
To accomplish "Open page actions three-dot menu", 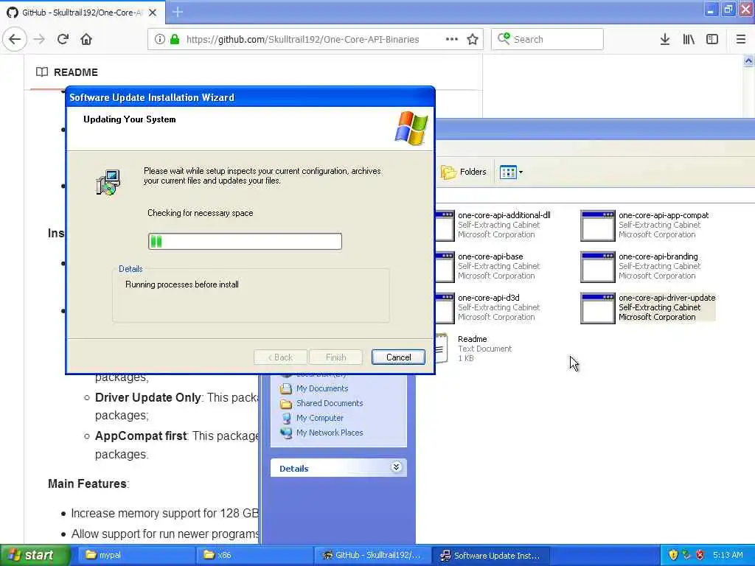I will 452,39.
